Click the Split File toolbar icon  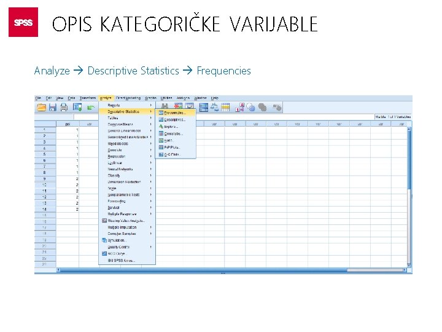(204, 108)
